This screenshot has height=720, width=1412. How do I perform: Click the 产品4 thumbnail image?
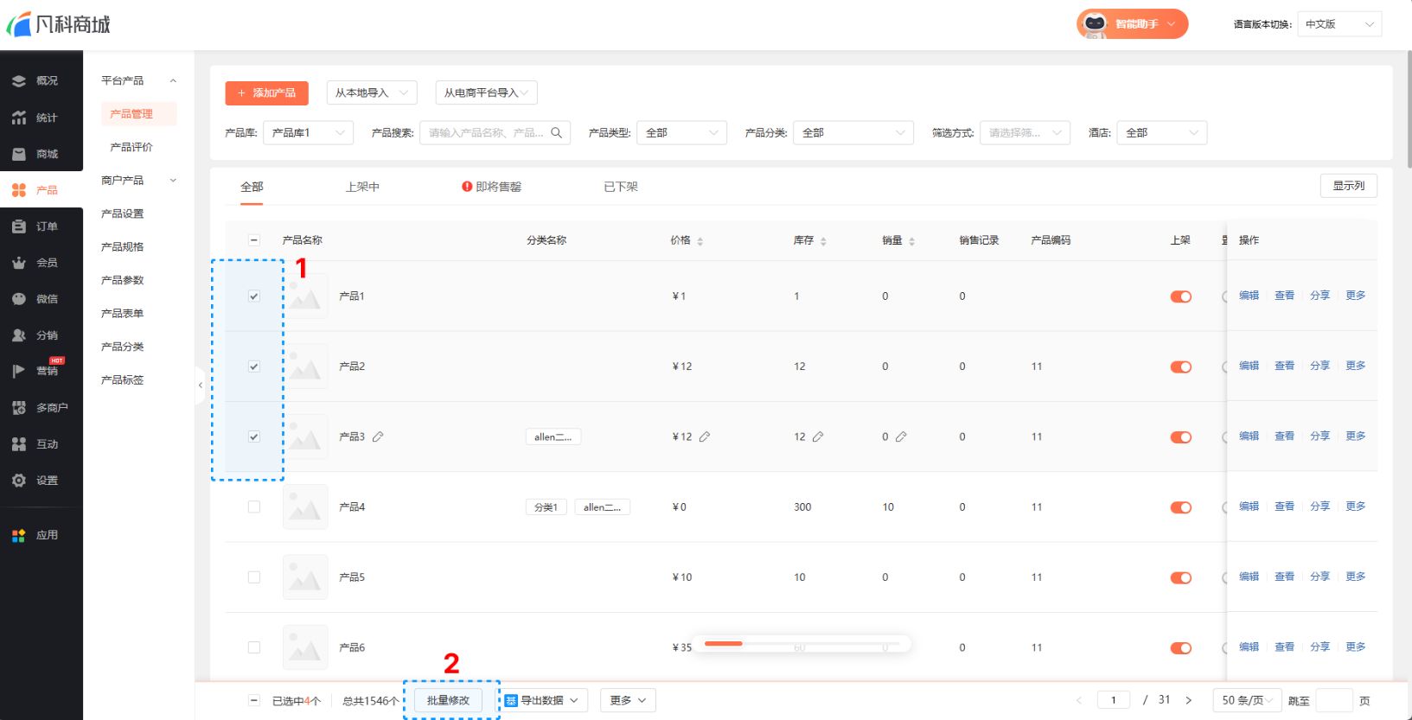305,507
